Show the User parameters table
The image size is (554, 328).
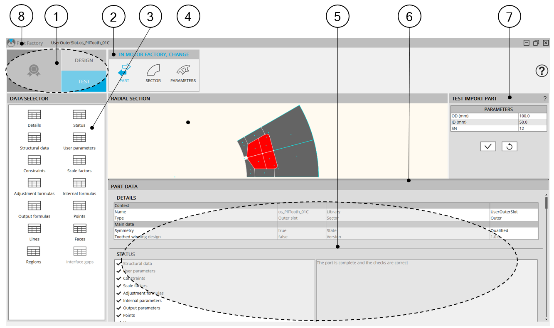[x=79, y=138]
